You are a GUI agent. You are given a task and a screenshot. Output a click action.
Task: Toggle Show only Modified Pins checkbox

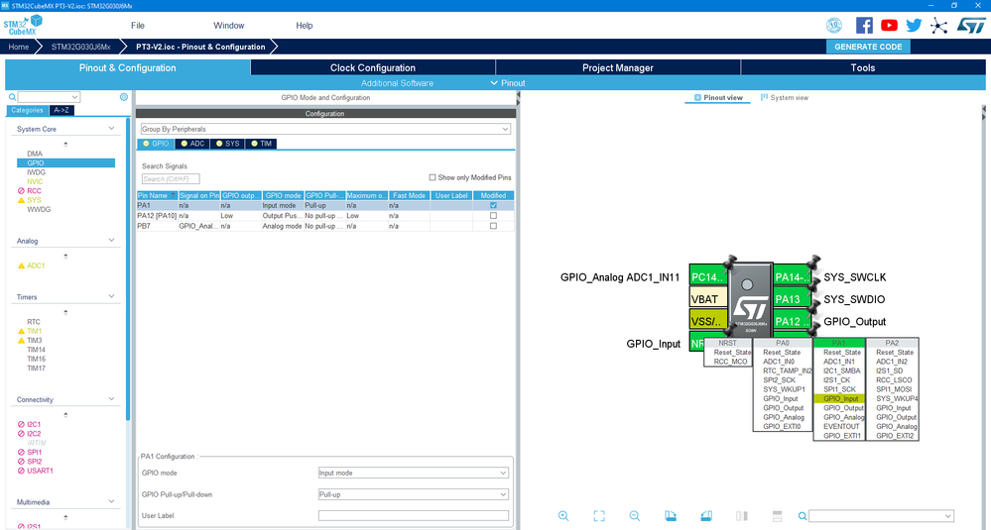pos(433,177)
